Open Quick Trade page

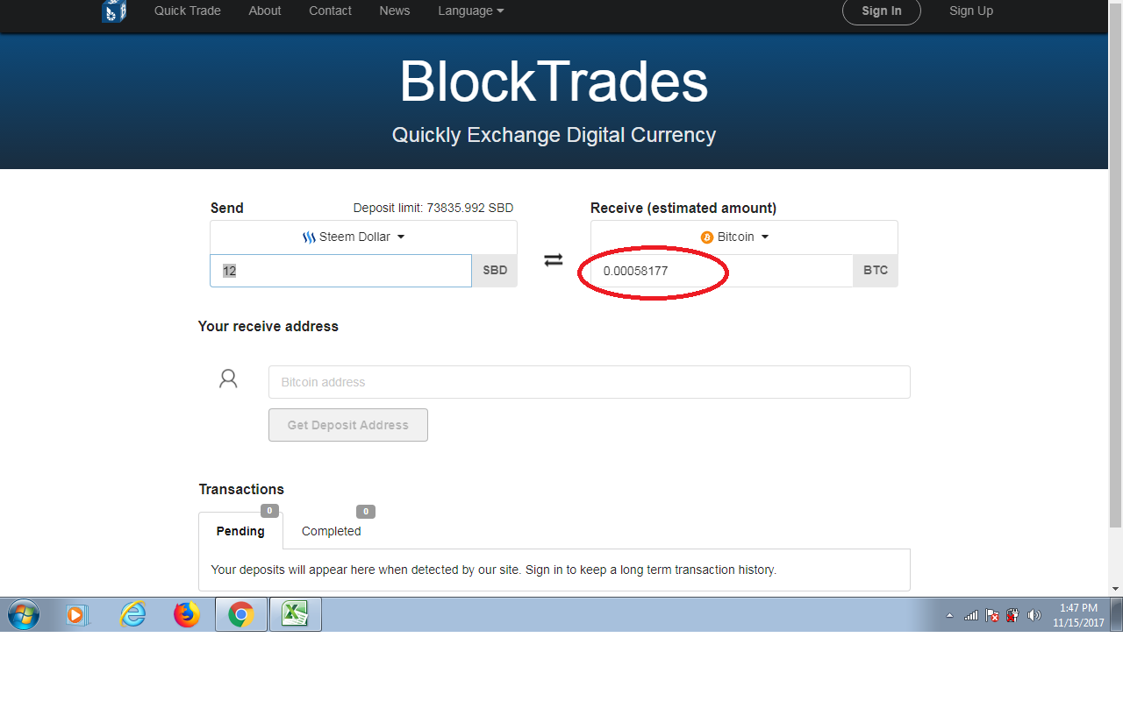pyautogui.click(x=188, y=11)
